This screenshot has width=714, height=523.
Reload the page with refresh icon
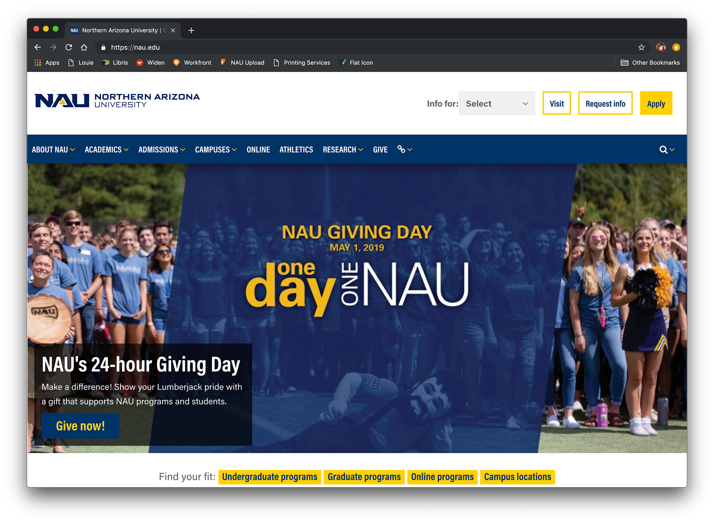[68, 47]
